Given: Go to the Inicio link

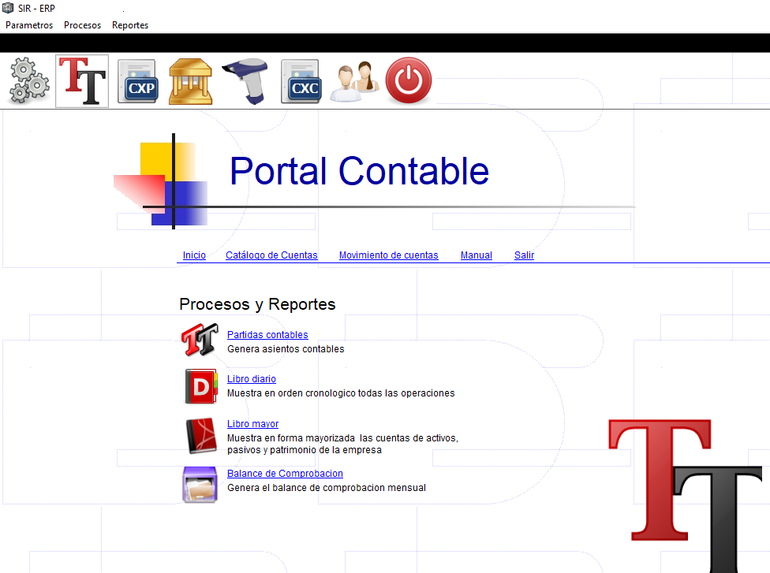Looking at the screenshot, I should tap(194, 255).
